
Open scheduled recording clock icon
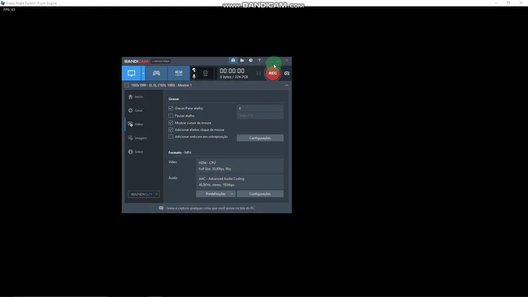click(251, 60)
